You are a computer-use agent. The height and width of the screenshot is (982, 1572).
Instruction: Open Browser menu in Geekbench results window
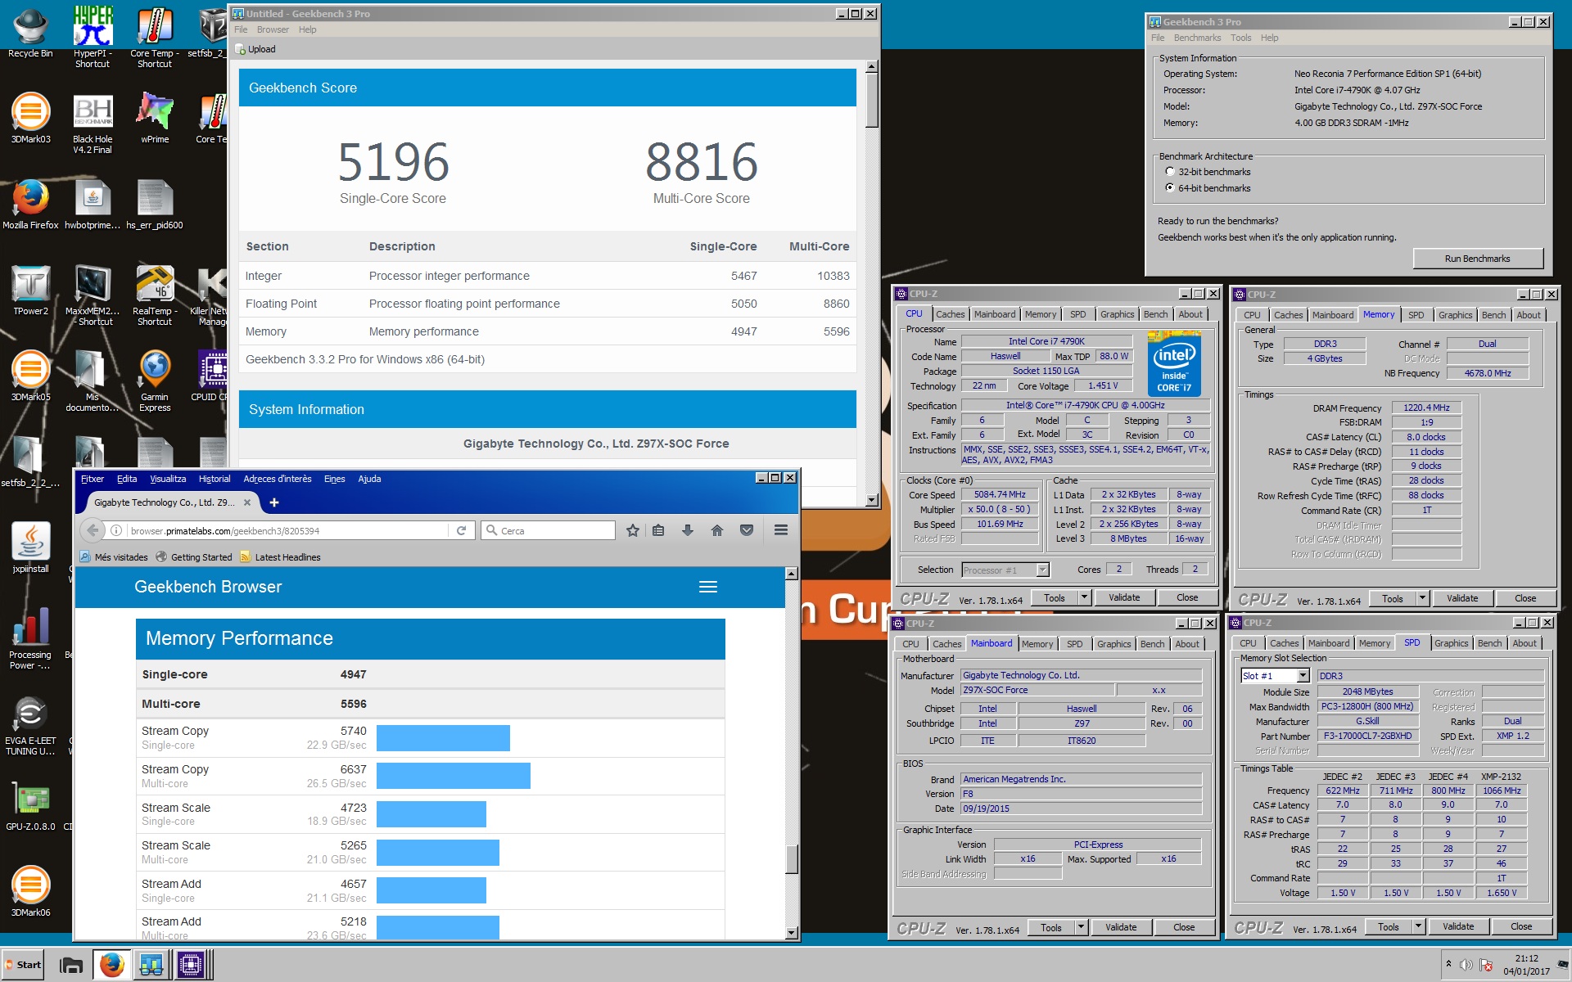tap(273, 29)
